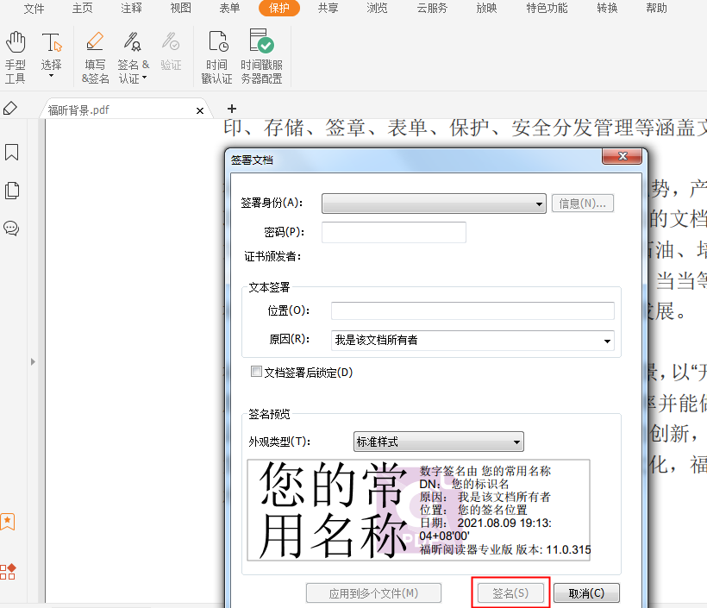Image resolution: width=707 pixels, height=608 pixels.
Task: Open the Page thumbnails panel
Action: click(12, 191)
